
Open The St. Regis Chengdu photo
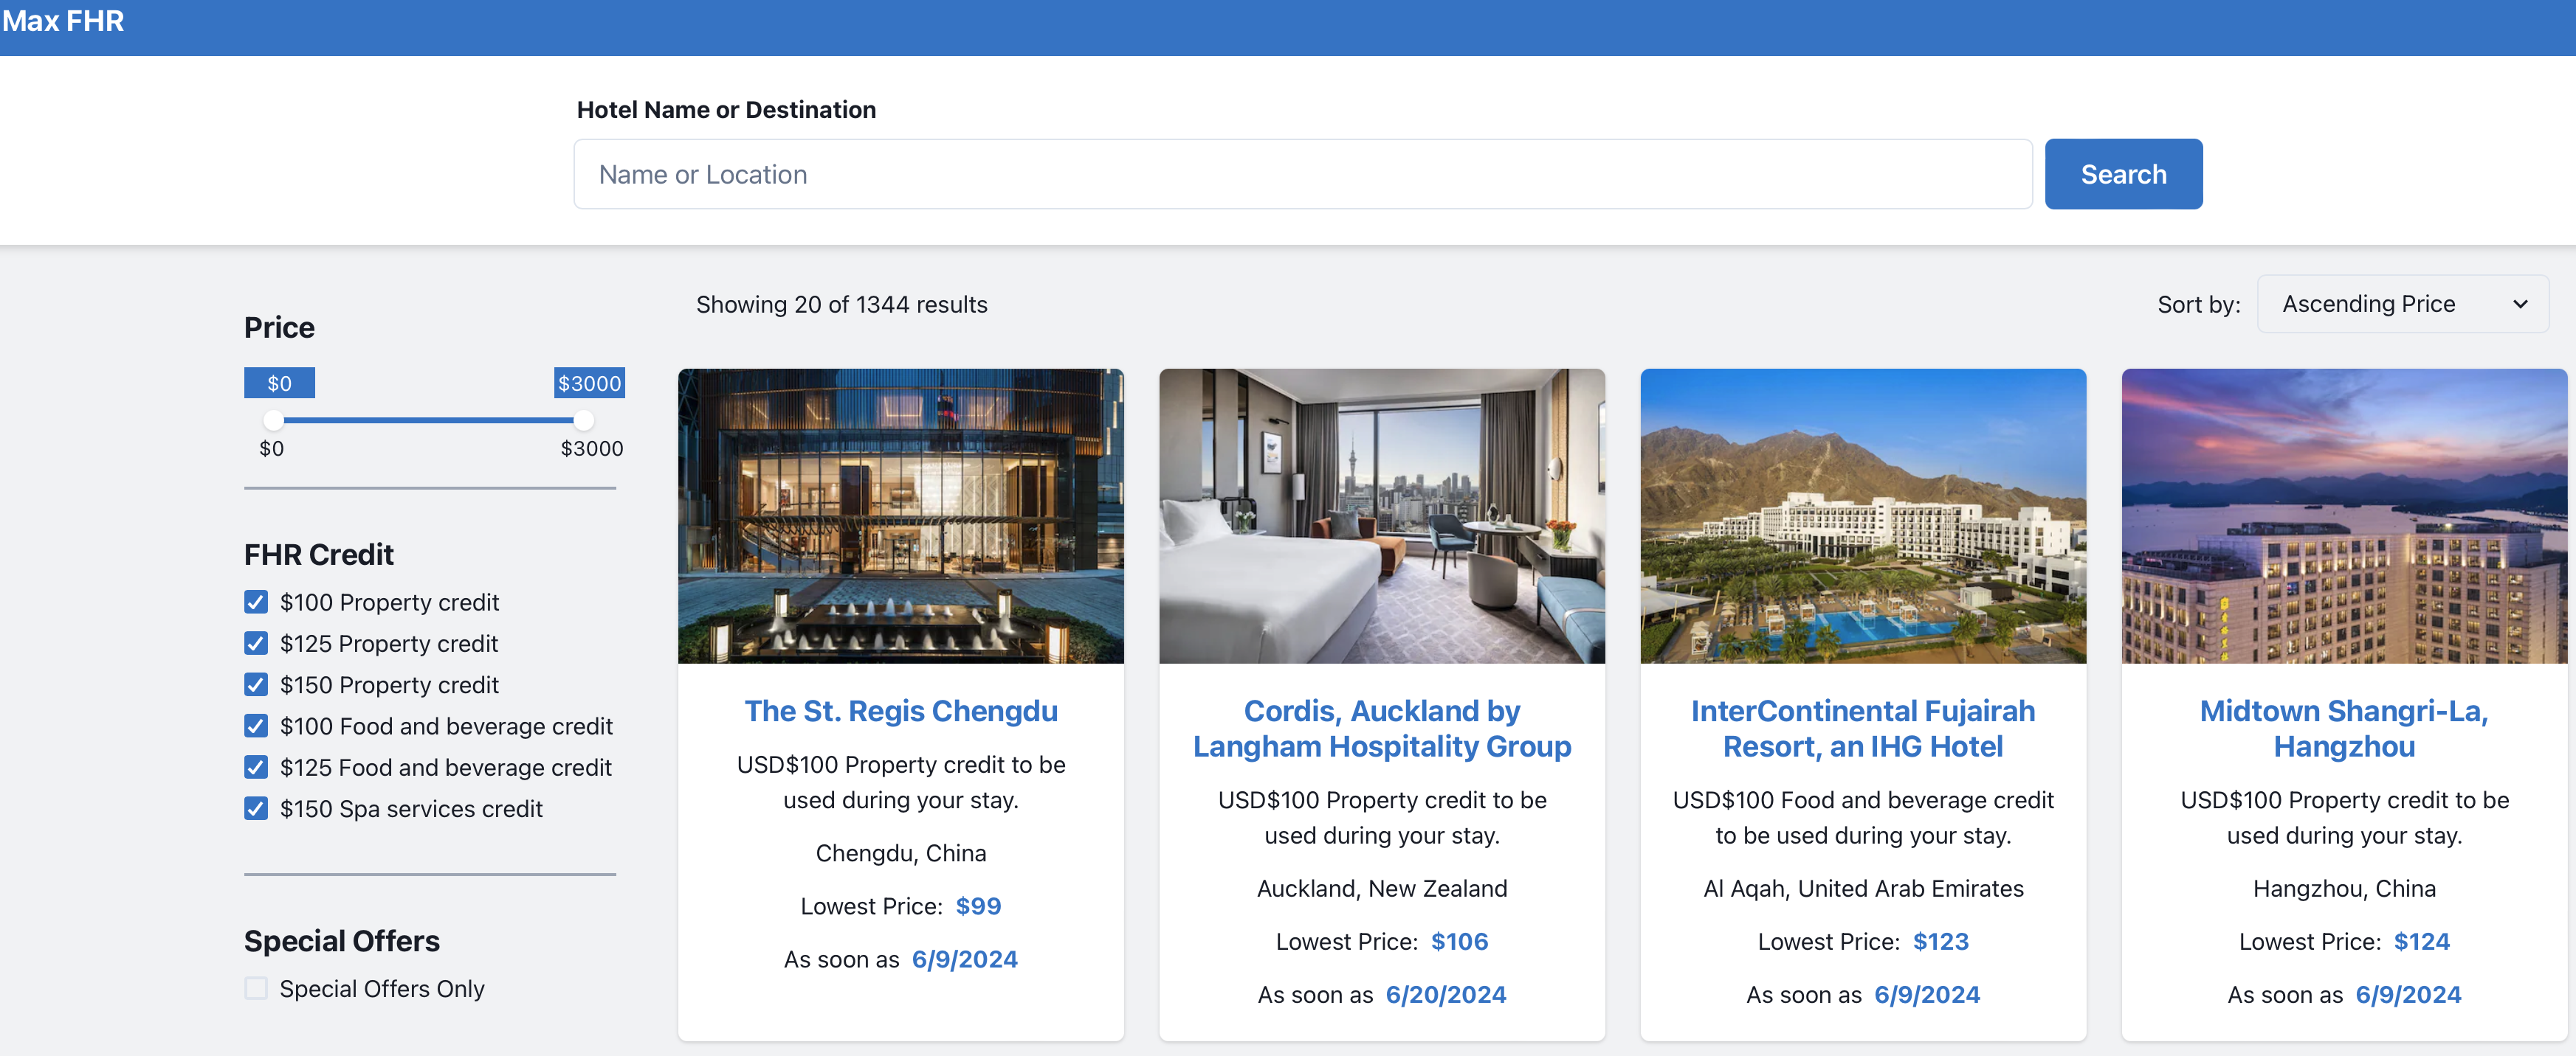click(x=900, y=515)
